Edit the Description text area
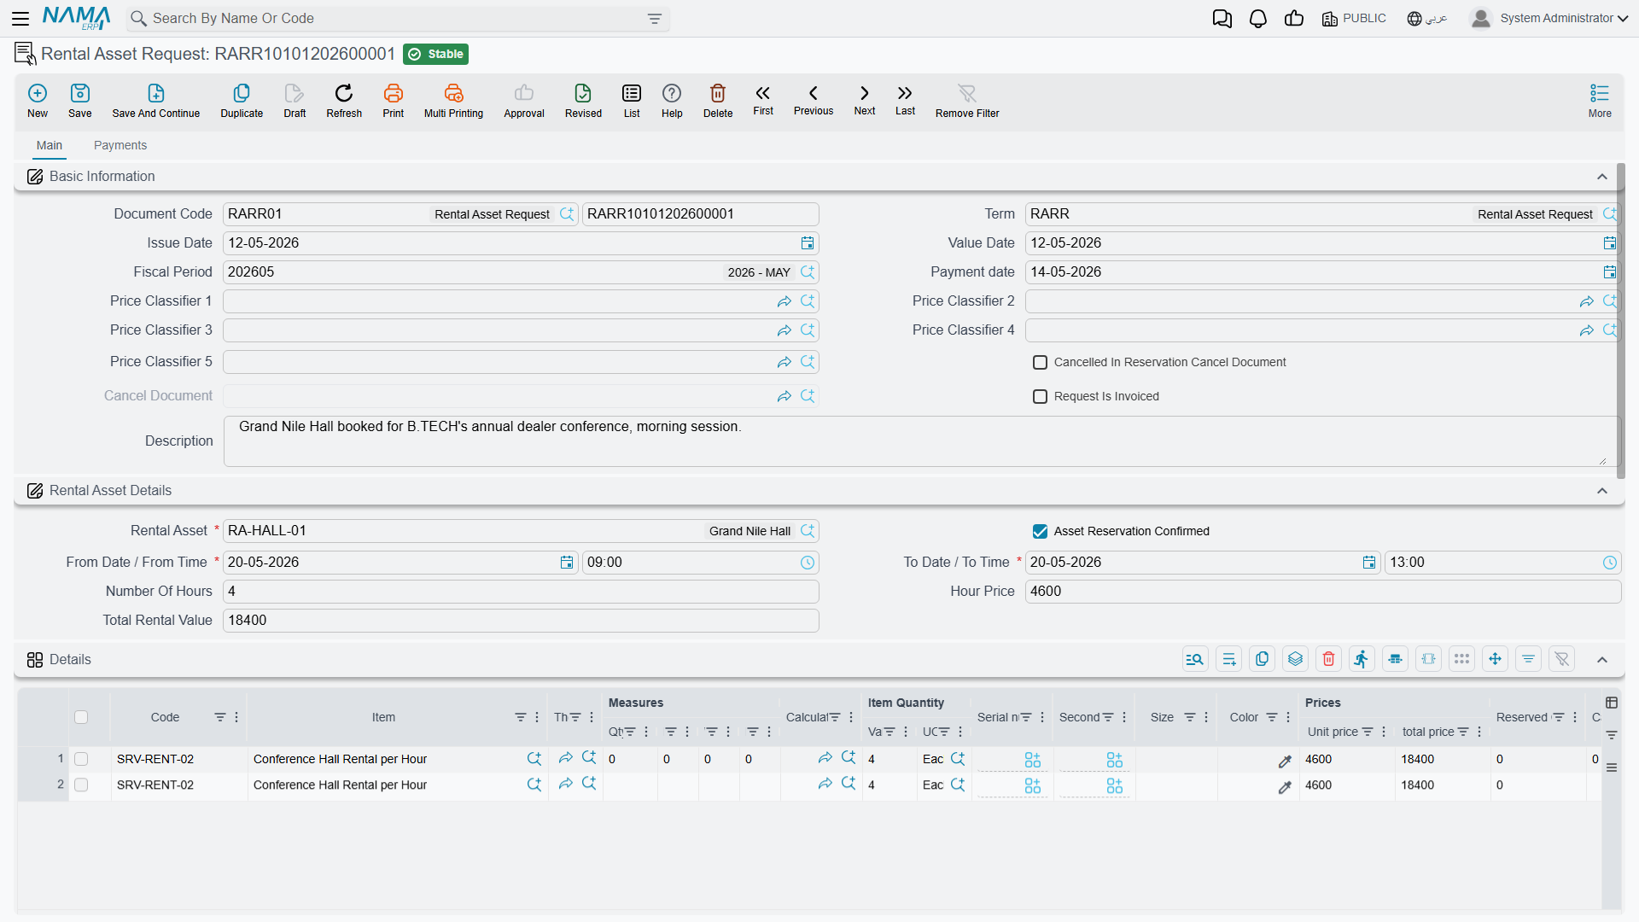Screen dimensions: 1639x922 click(x=920, y=441)
